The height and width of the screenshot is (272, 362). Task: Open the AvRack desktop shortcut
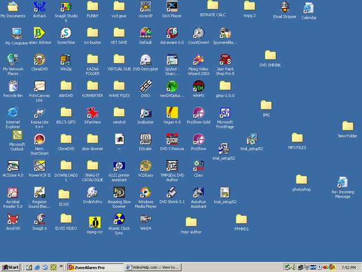pyautogui.click(x=40, y=7)
